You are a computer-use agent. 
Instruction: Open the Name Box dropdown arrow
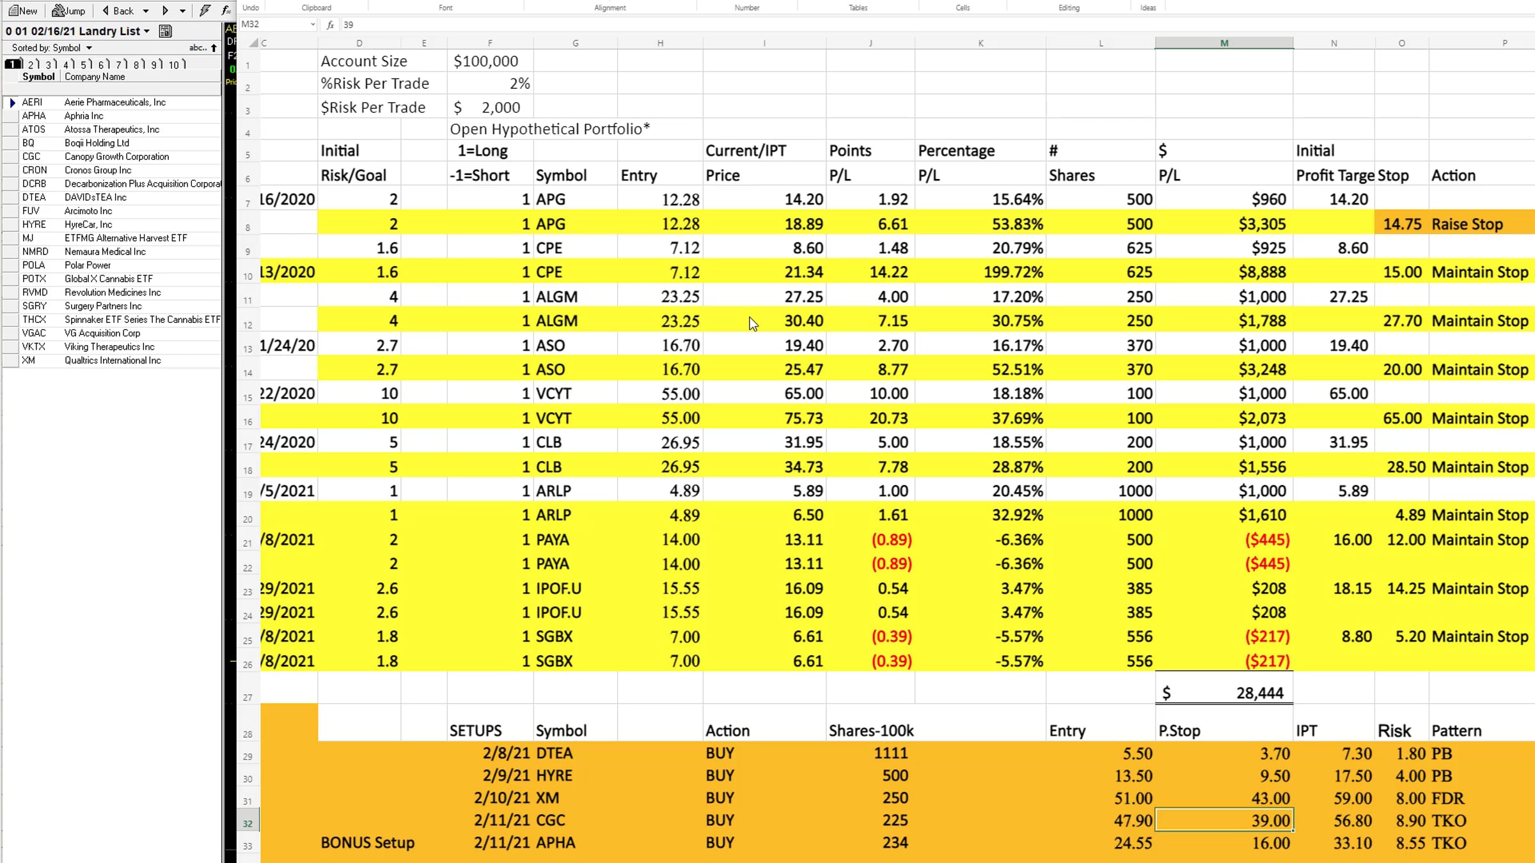313,24
